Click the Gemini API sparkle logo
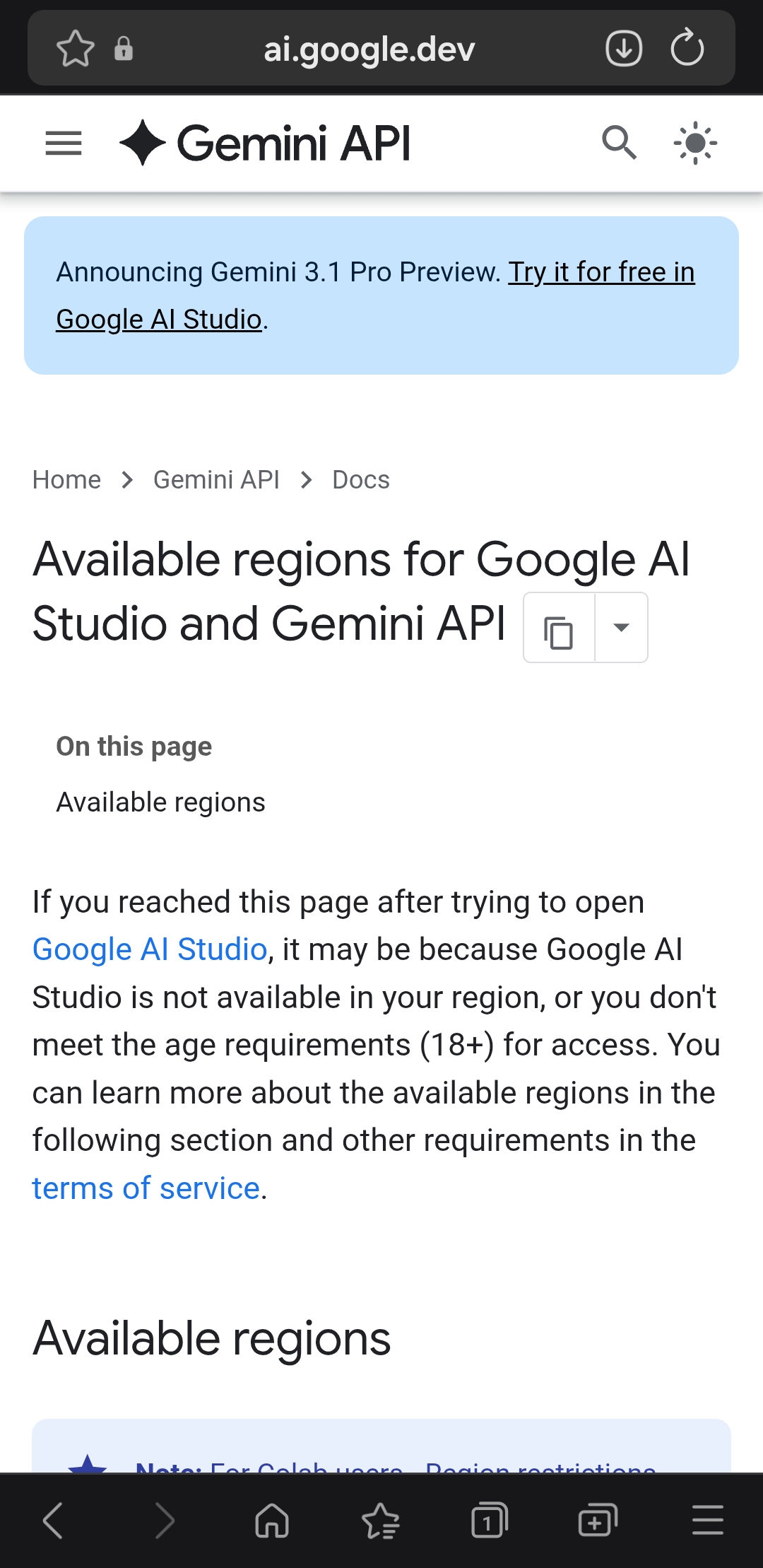Viewport: 763px width, 1568px height. tap(143, 143)
